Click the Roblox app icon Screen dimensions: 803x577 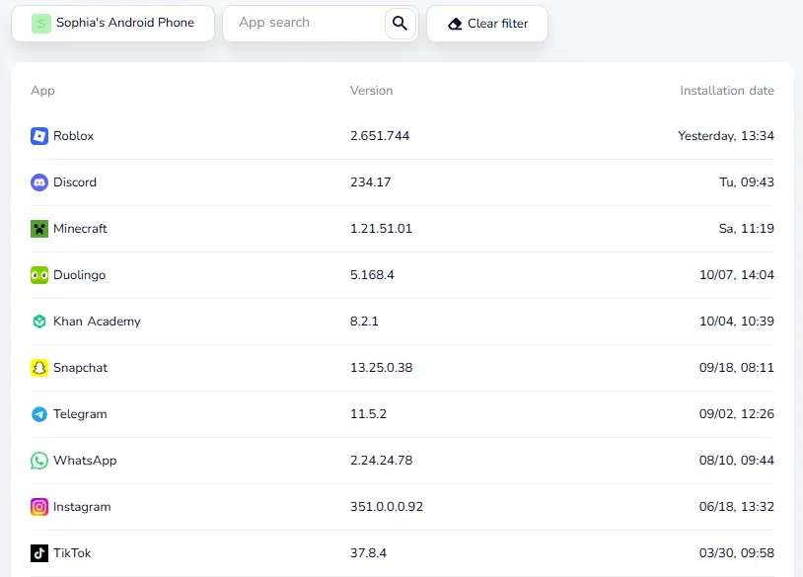tap(39, 136)
